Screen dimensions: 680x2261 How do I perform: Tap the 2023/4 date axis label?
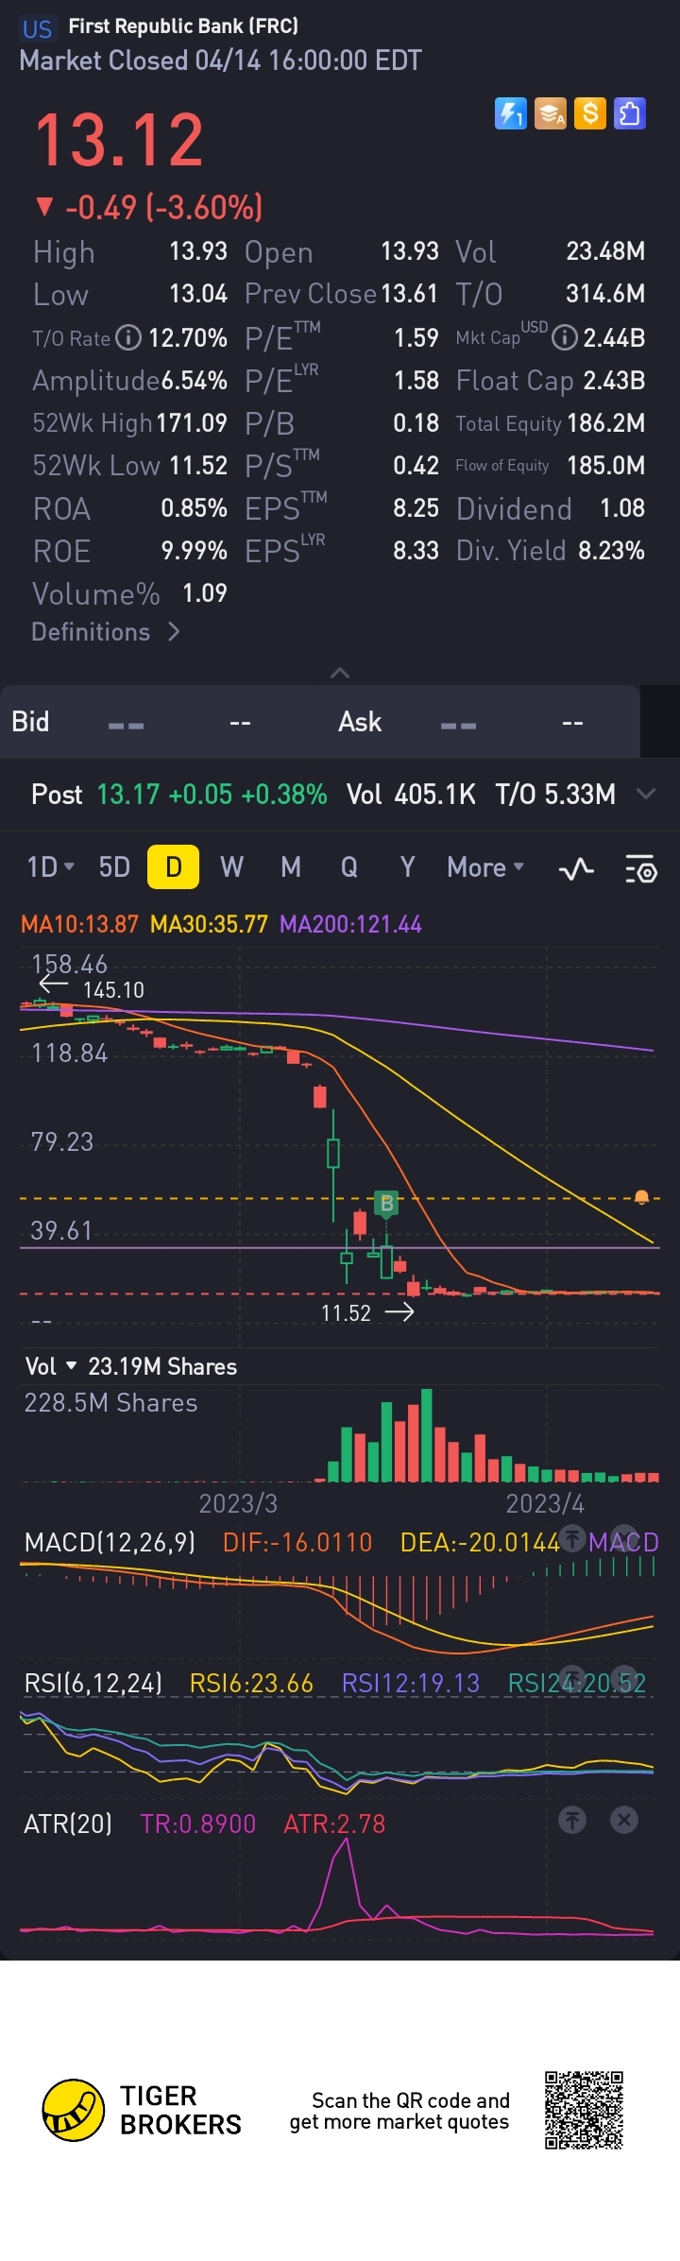(545, 1503)
